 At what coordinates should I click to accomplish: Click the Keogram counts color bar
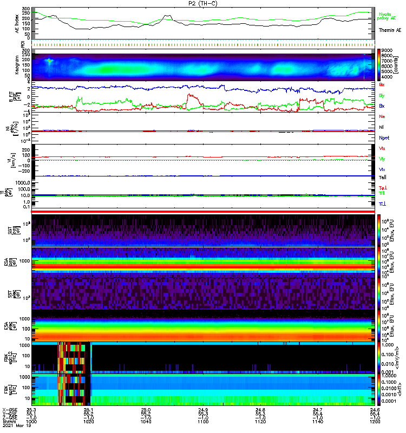pos(378,64)
